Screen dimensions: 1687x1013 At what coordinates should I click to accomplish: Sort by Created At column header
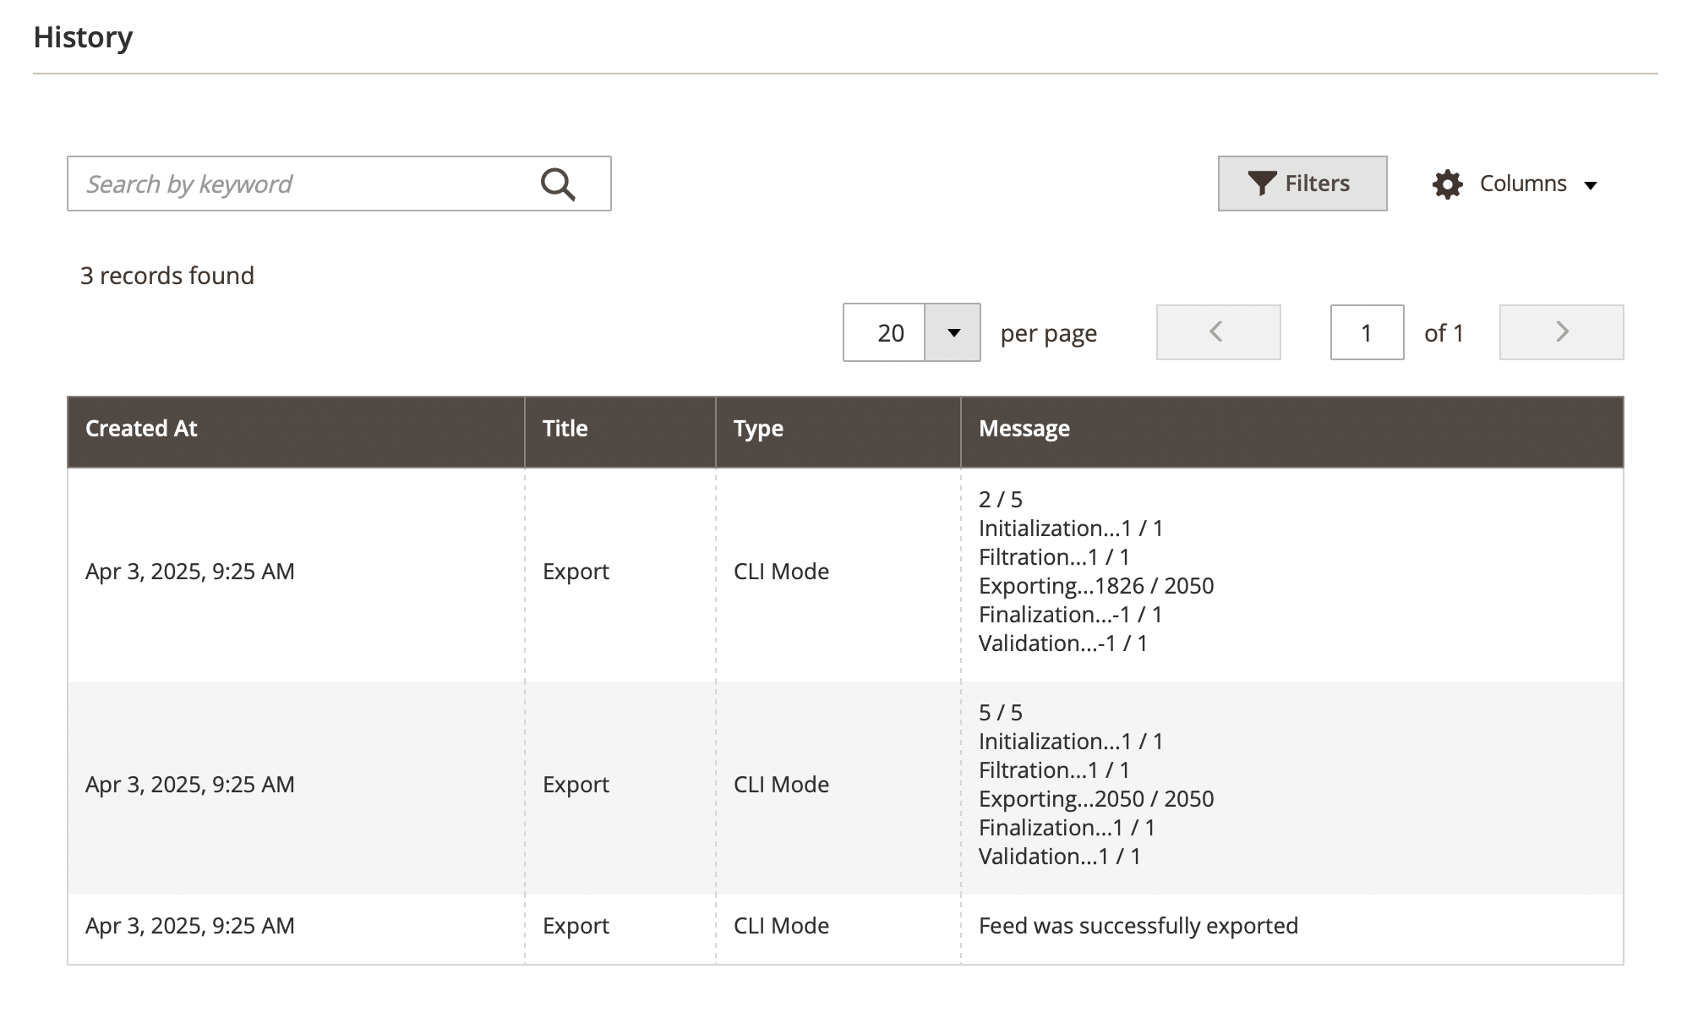pyautogui.click(x=141, y=429)
